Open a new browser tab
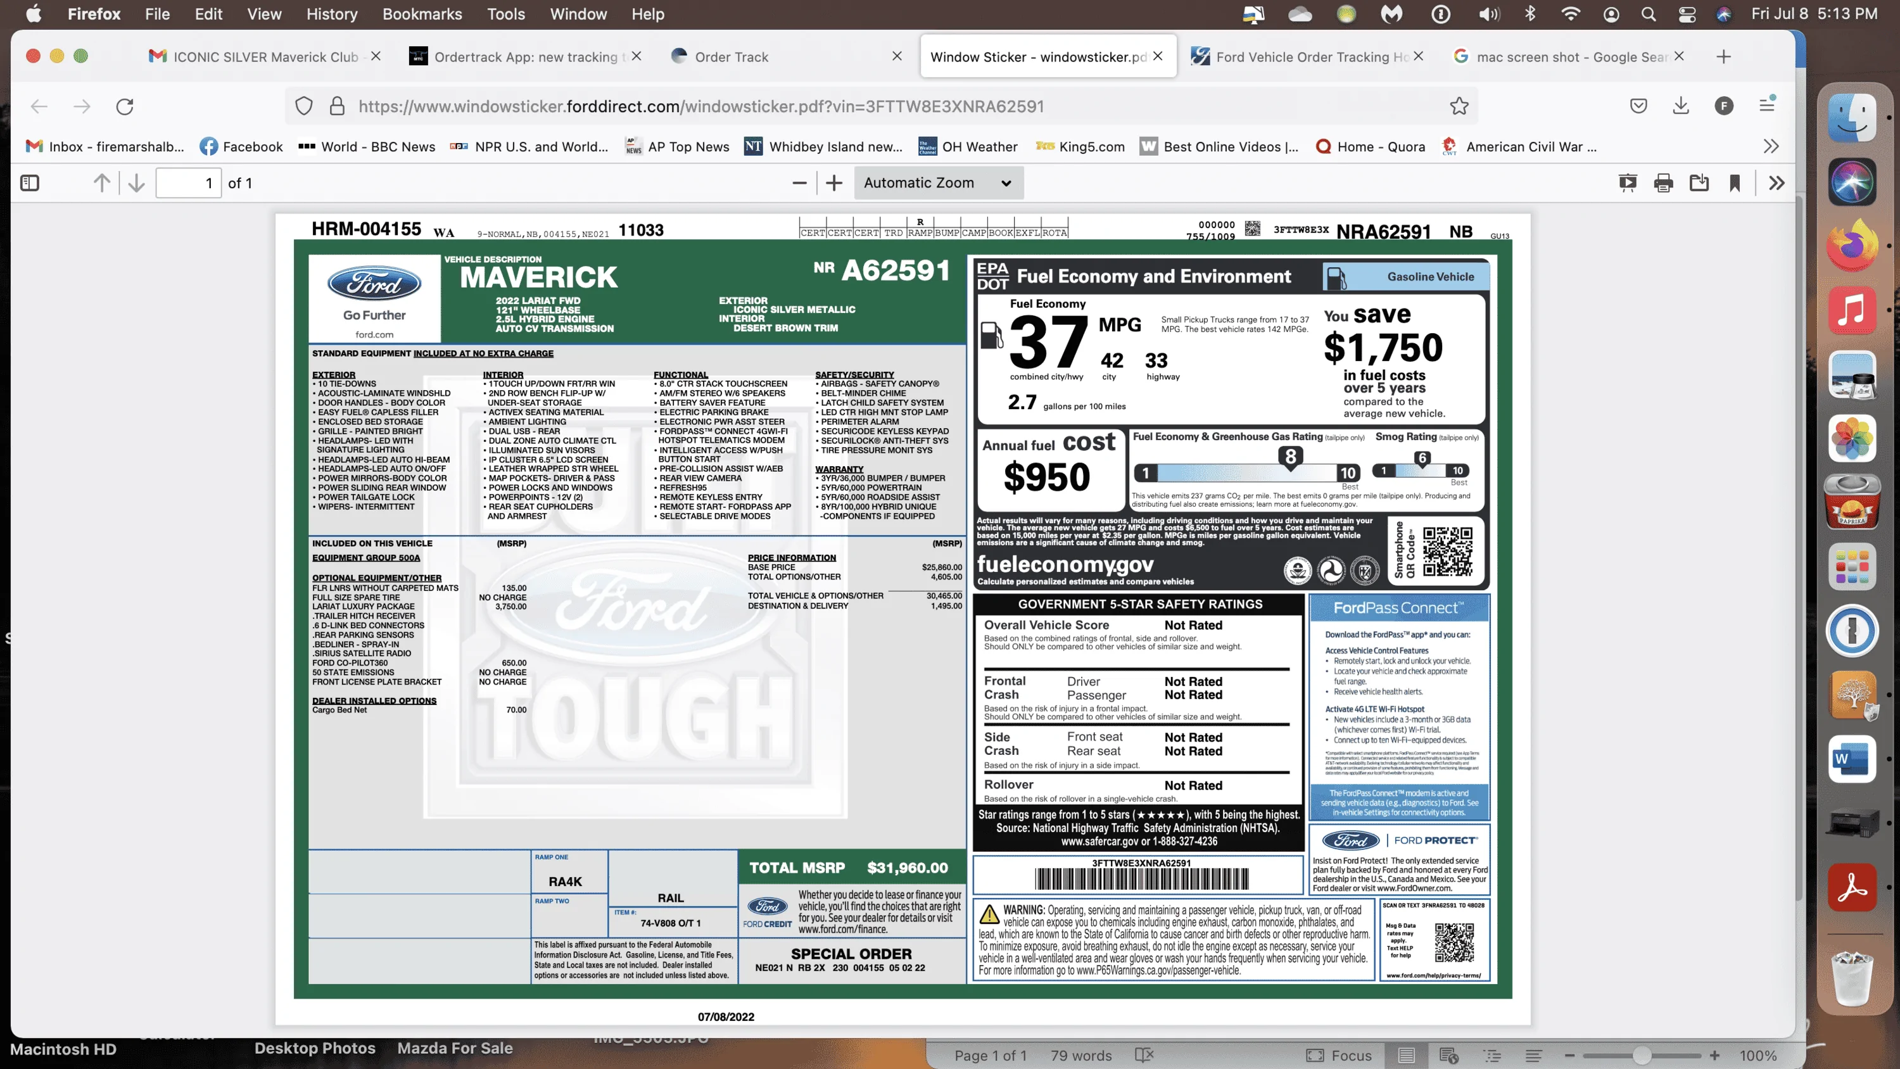Image resolution: width=1900 pixels, height=1069 pixels. tap(1724, 57)
